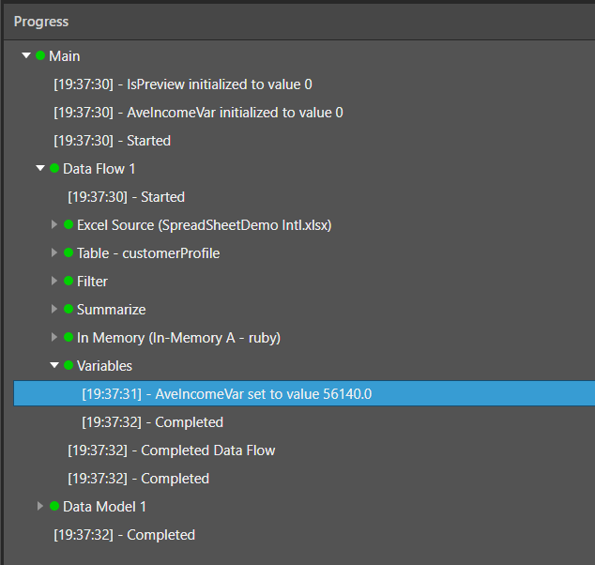The image size is (595, 565).
Task: Collapse the Data Flow 1 node
Action: pos(40,169)
